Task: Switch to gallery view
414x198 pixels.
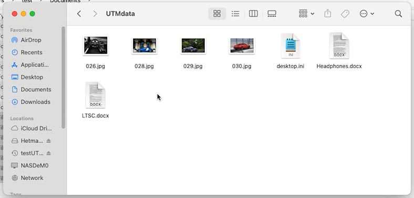Action: [272, 14]
